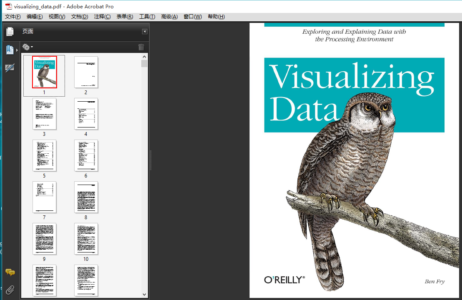Expand arrow beside Bookmarks icon
Image resolution: width=462 pixels, height=300 pixels.
click(17, 50)
